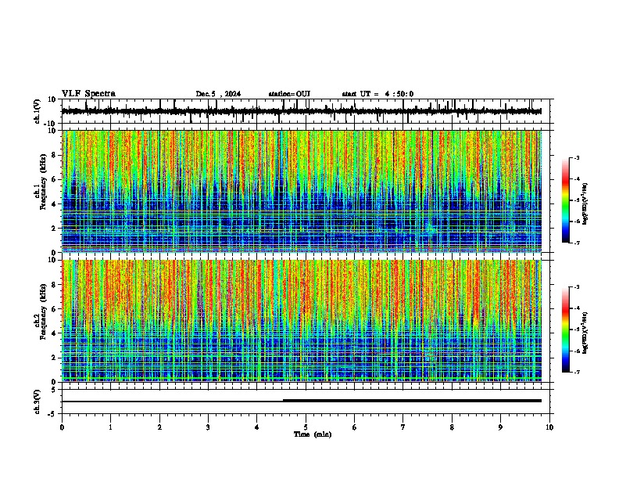Click the ch.2 "Frequency (kHz)" axis label
Viewport: 619px width, 479px height.
43,312
